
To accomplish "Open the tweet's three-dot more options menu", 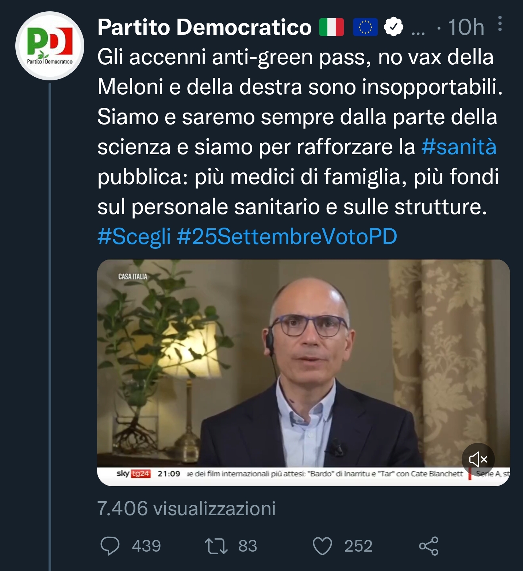I will [500, 24].
